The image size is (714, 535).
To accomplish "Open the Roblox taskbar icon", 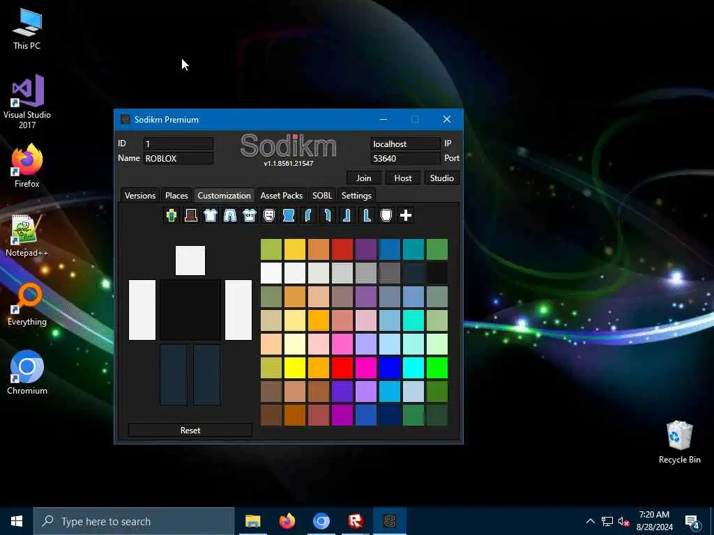I will point(355,521).
